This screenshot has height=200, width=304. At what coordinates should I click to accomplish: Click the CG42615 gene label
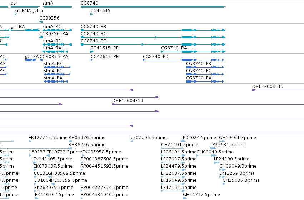pyautogui.click(x=100, y=11)
